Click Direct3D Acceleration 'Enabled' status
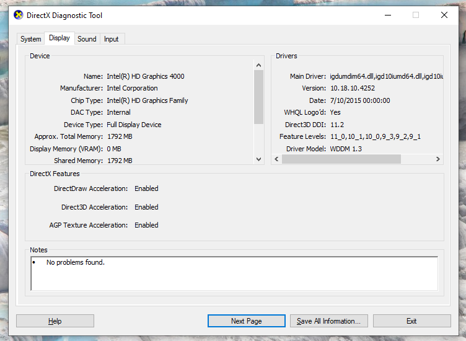Image resolution: width=466 pixels, height=341 pixels. [x=146, y=207]
